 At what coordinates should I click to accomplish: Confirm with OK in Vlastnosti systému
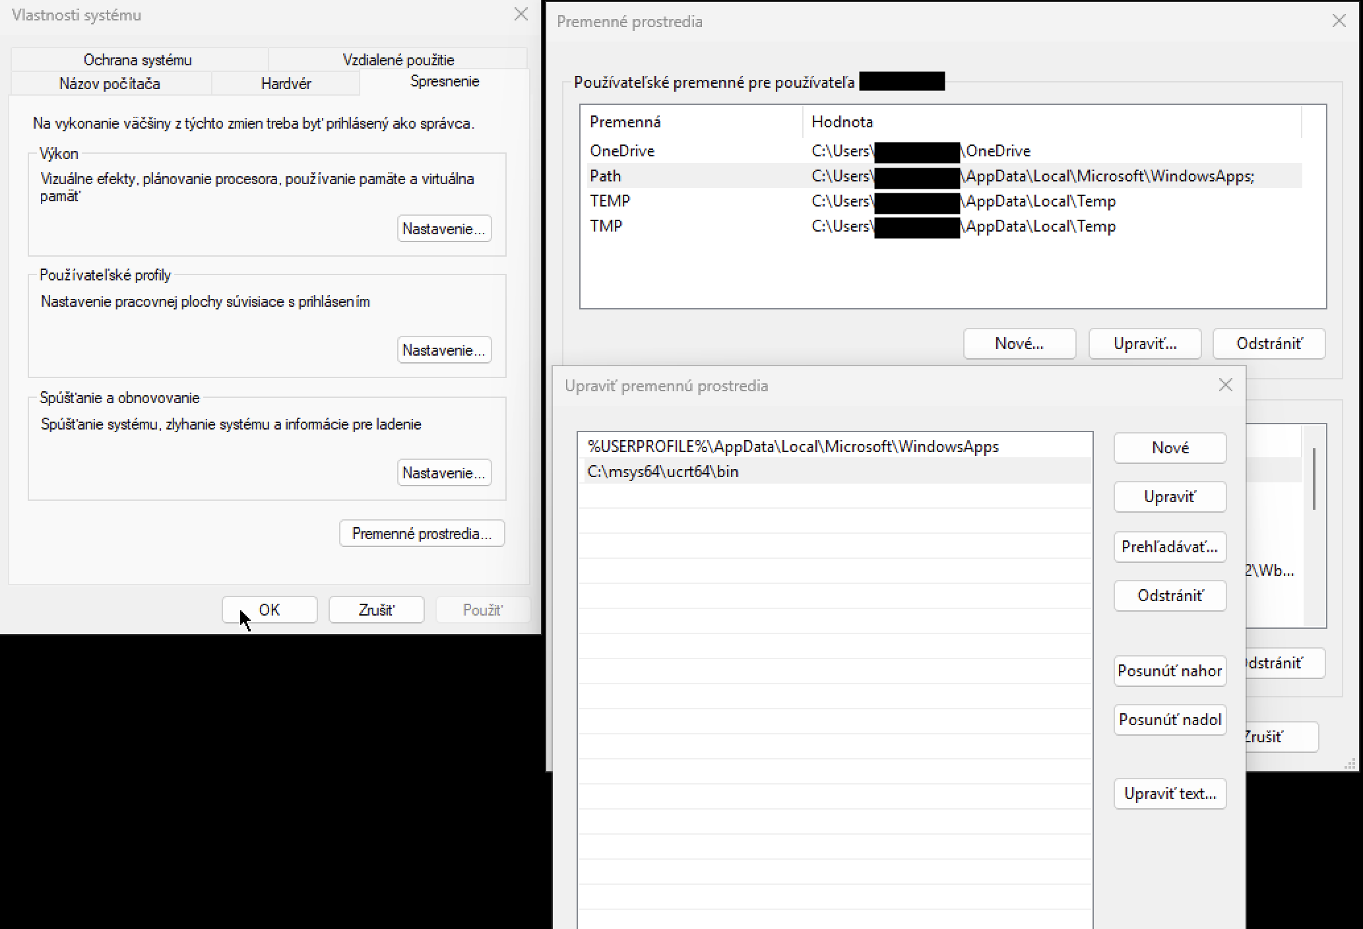[x=269, y=610]
